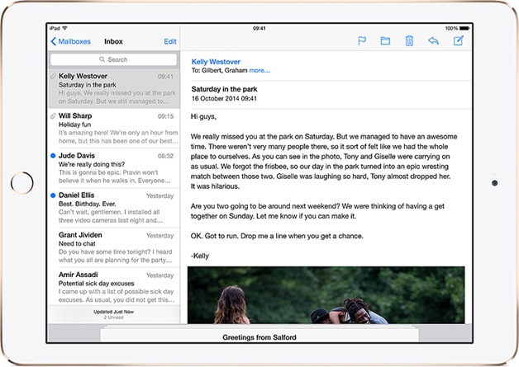The width and height of the screenshot is (519, 367).
Task: Flag the open message
Action: 362,41
